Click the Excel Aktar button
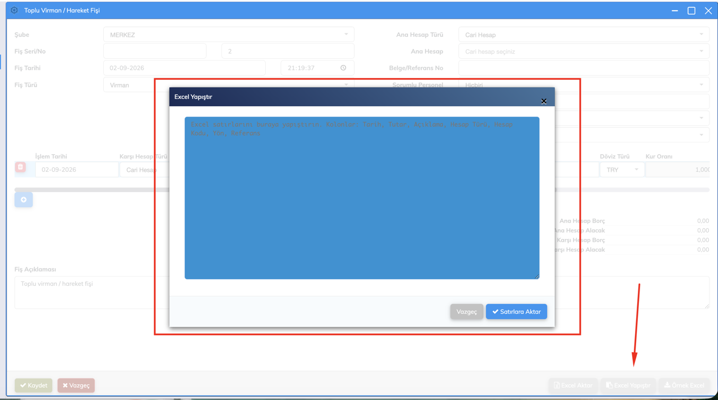 point(573,385)
